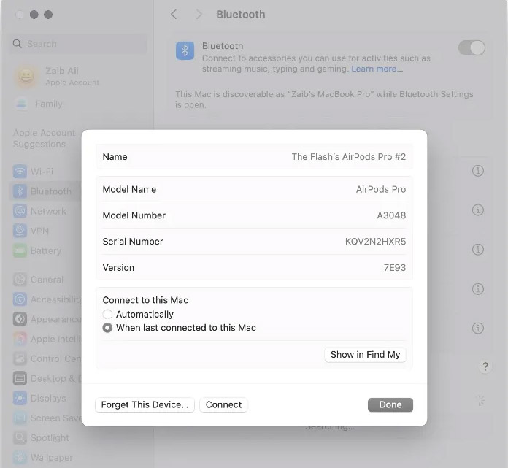Click the Connect button

click(x=223, y=404)
